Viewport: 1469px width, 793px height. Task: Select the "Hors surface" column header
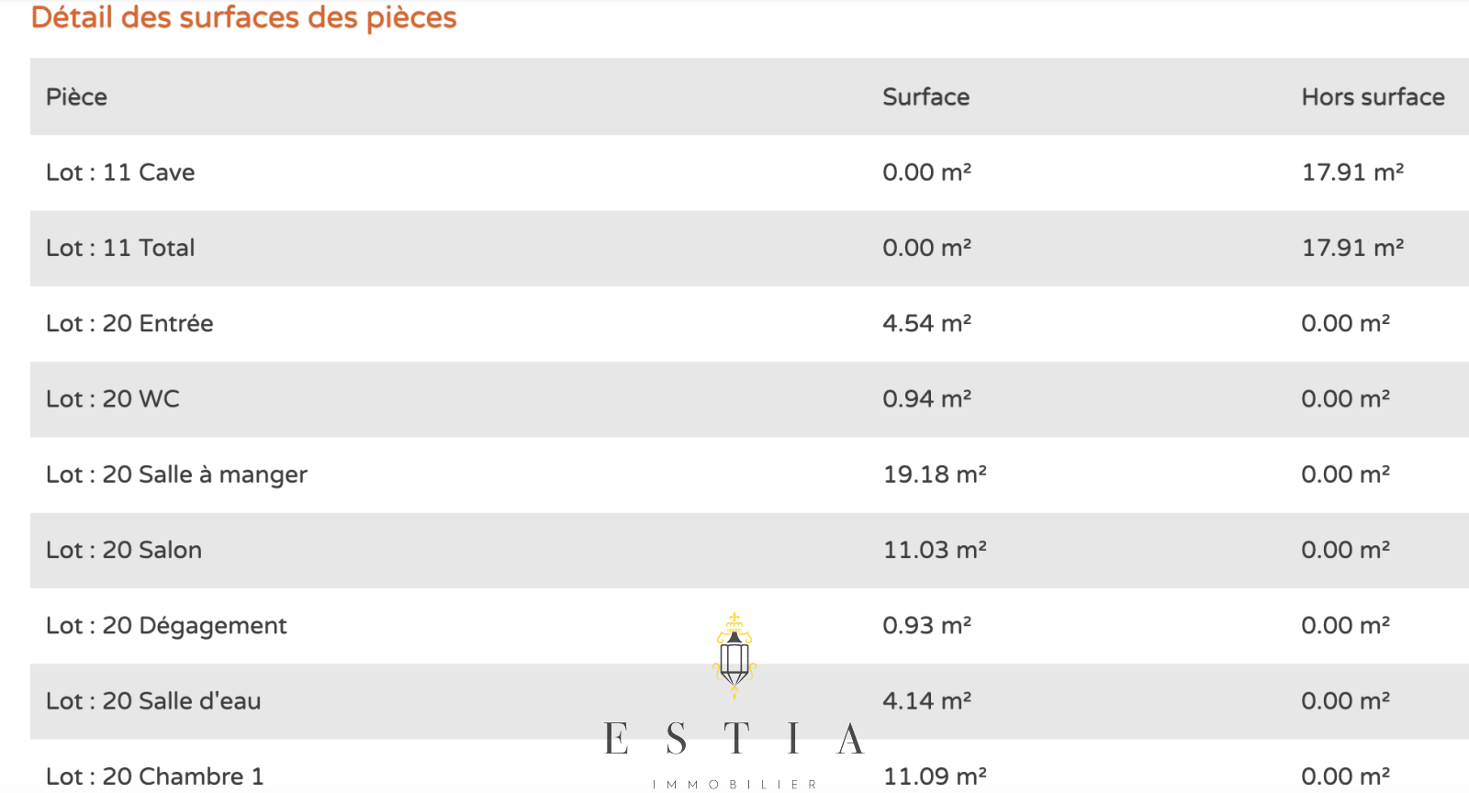tap(1373, 97)
